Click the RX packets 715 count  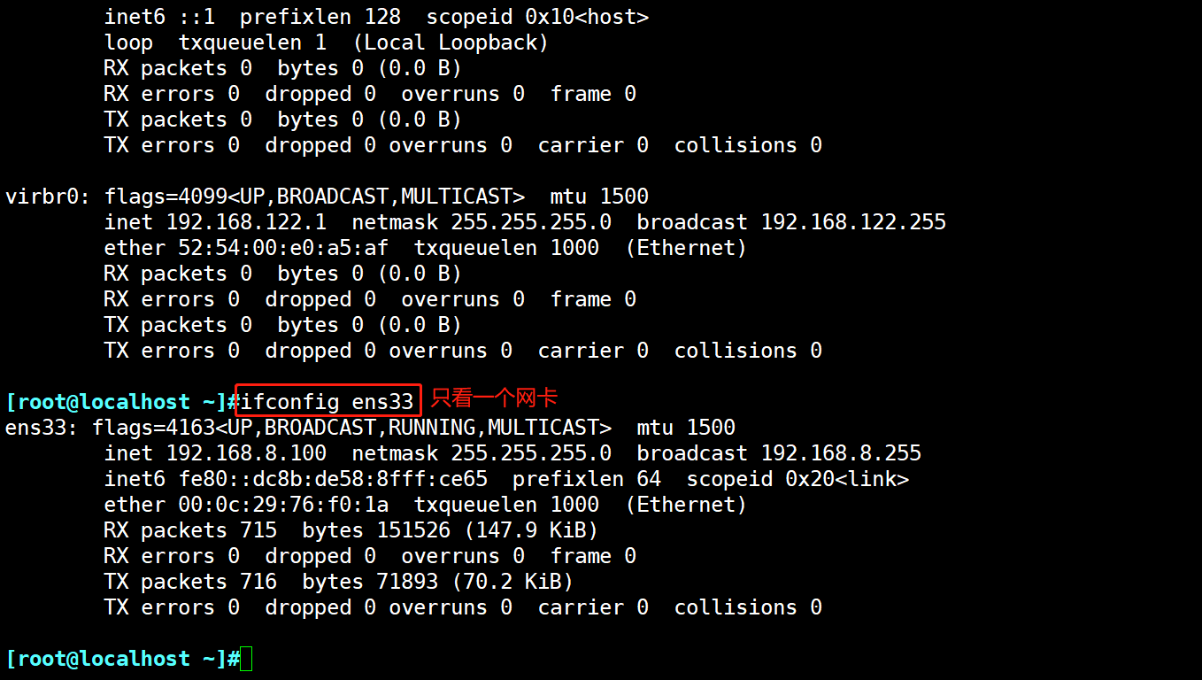[258, 530]
